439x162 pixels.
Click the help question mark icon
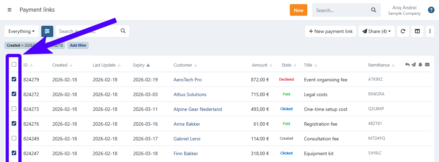(x=431, y=10)
